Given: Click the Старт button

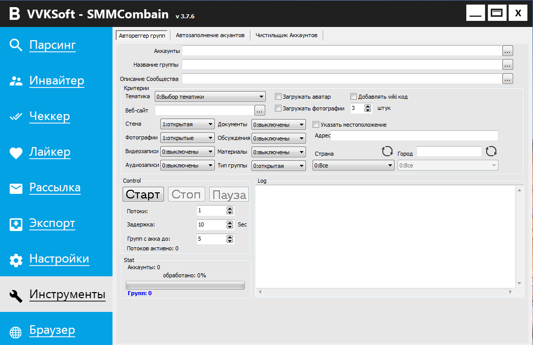Looking at the screenshot, I should (x=143, y=194).
